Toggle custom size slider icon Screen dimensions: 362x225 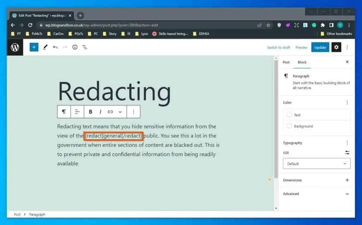[x=347, y=153]
